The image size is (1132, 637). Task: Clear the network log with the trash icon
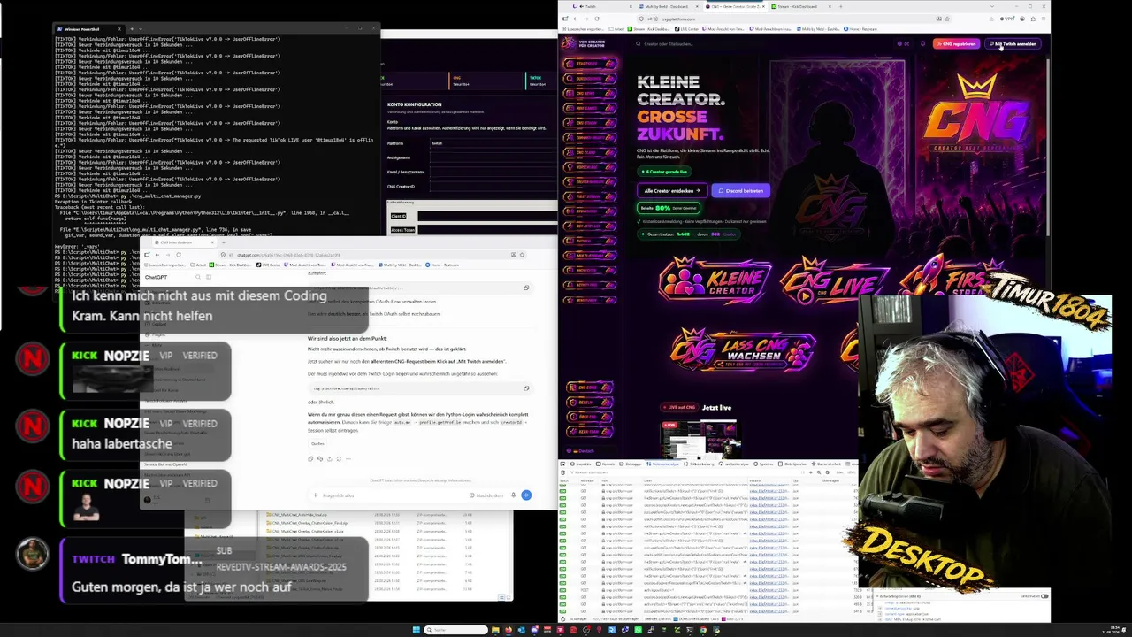pyautogui.click(x=563, y=472)
